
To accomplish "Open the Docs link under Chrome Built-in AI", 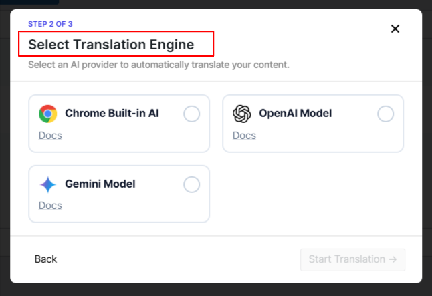I will point(50,135).
